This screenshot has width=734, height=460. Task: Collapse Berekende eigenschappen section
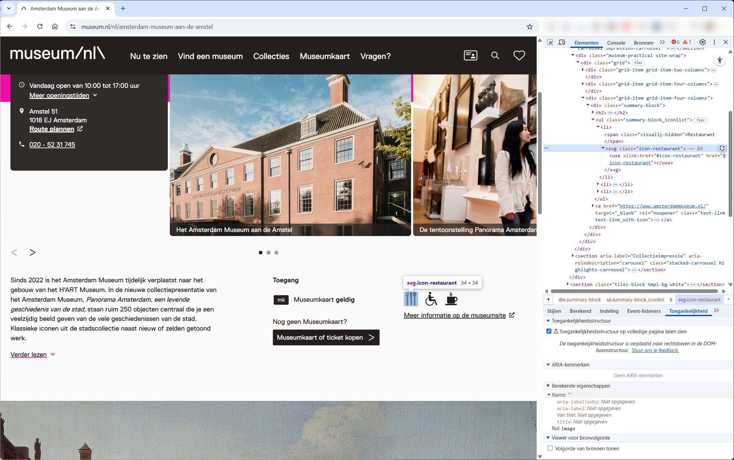click(548, 386)
